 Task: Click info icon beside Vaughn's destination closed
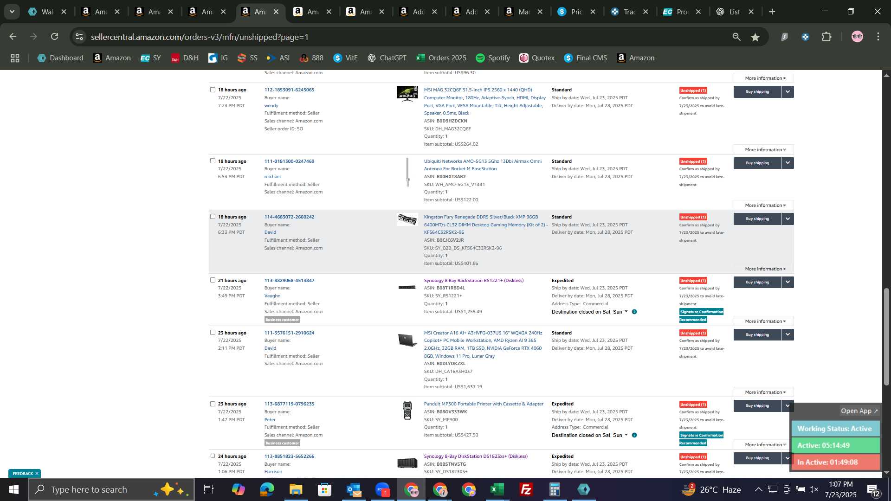(x=634, y=312)
